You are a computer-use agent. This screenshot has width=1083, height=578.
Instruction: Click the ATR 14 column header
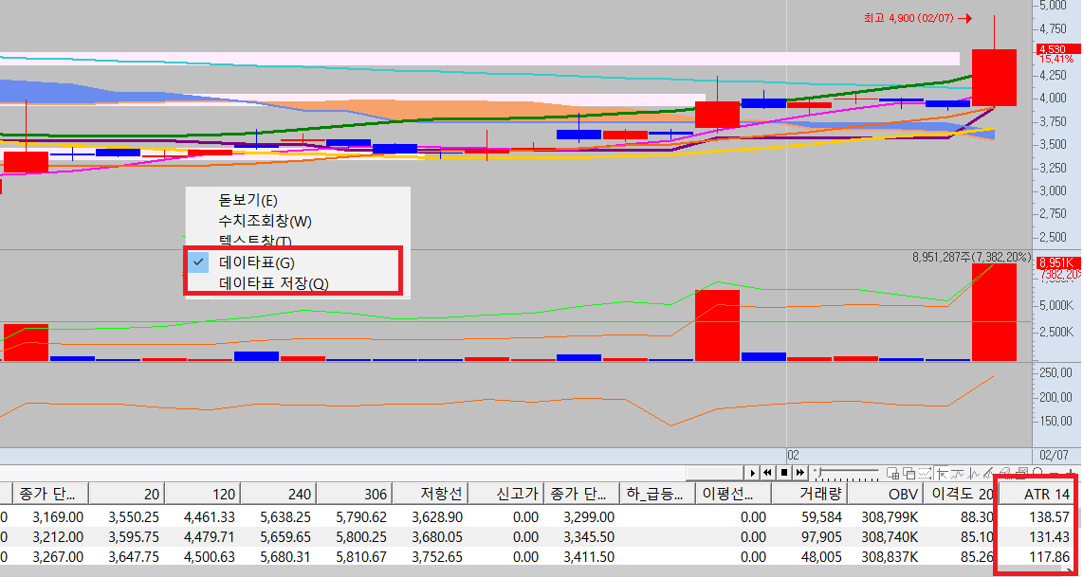point(1037,494)
